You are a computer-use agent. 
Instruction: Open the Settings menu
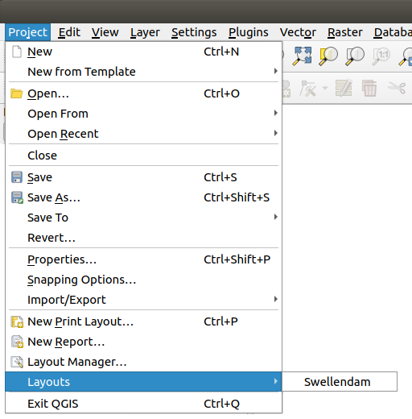(194, 33)
